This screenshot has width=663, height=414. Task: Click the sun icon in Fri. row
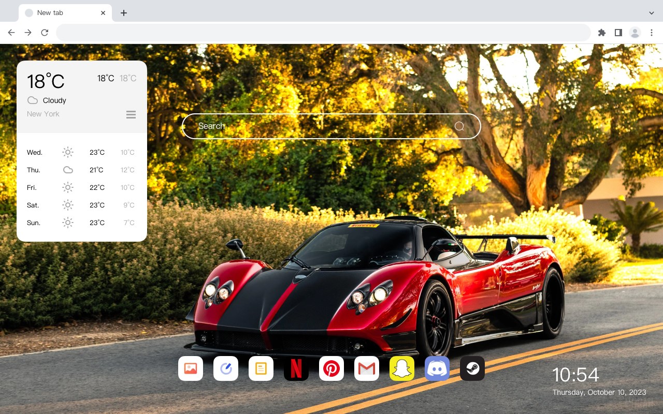(68, 187)
